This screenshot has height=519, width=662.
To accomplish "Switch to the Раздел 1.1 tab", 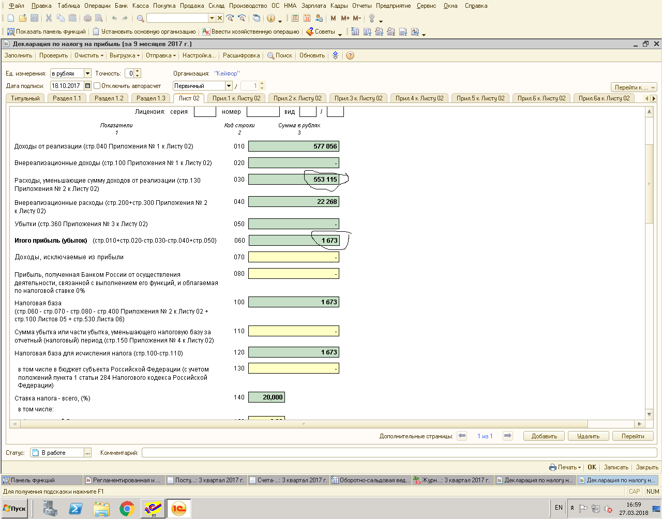I will pos(67,98).
